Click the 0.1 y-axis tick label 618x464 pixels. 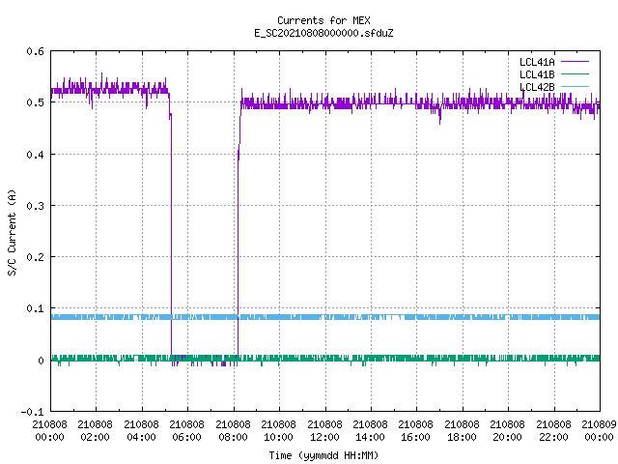pos(35,308)
